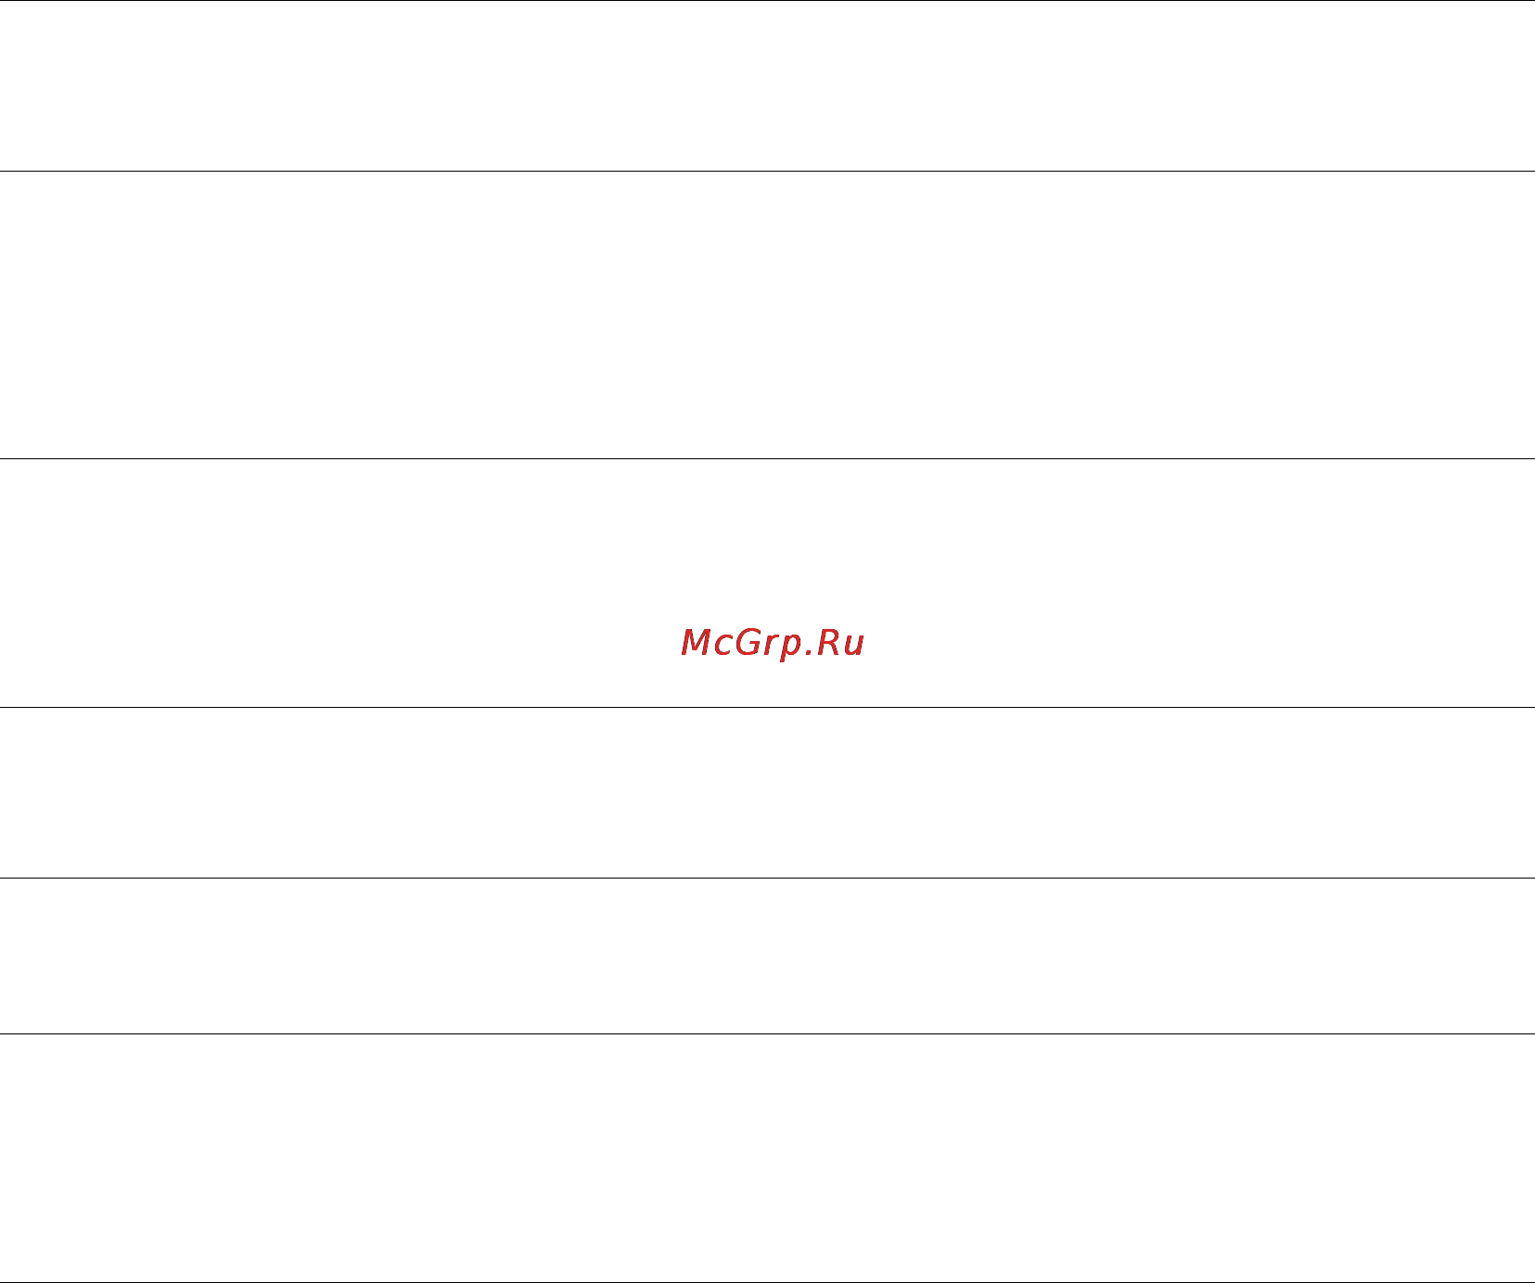This screenshot has height=1283, width=1535.
Task: Click the divider line directly above McGrp.Ru row
Action: point(767,458)
